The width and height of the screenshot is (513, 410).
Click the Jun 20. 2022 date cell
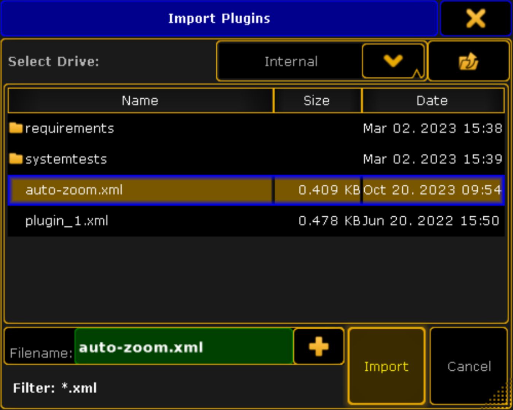(x=430, y=221)
